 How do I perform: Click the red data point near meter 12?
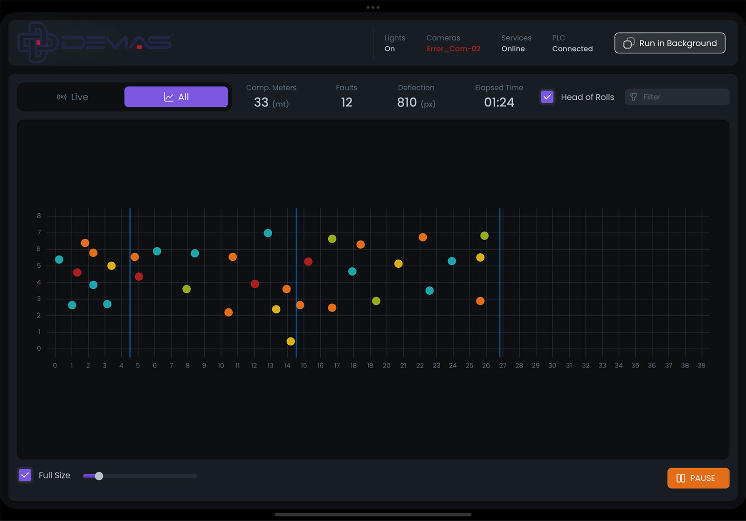tap(255, 284)
